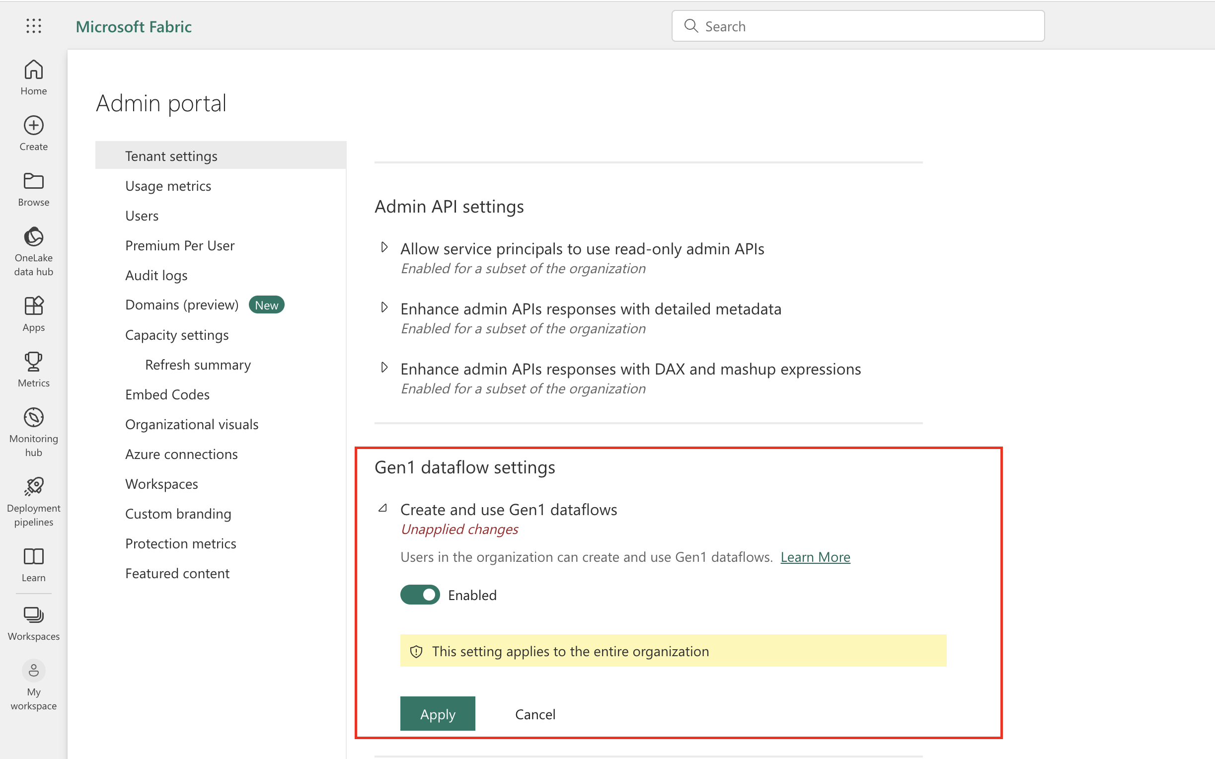Expand Allow service principals to use read-only admin APIs
The image size is (1215, 759).
coord(384,247)
